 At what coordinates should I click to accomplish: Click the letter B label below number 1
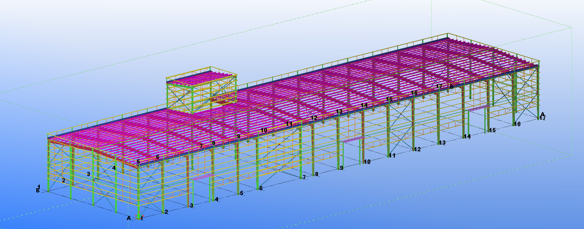38,190
